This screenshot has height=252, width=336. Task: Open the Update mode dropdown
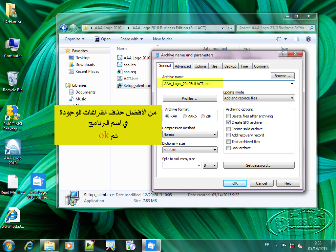click(x=259, y=98)
